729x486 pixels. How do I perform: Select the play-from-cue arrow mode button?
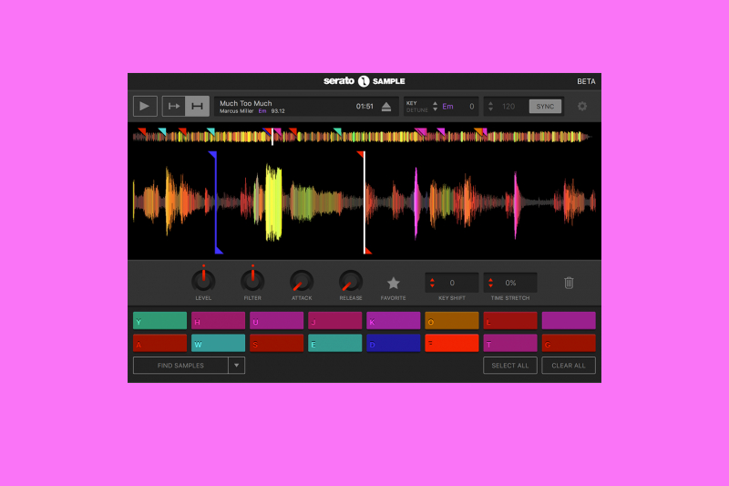point(174,106)
